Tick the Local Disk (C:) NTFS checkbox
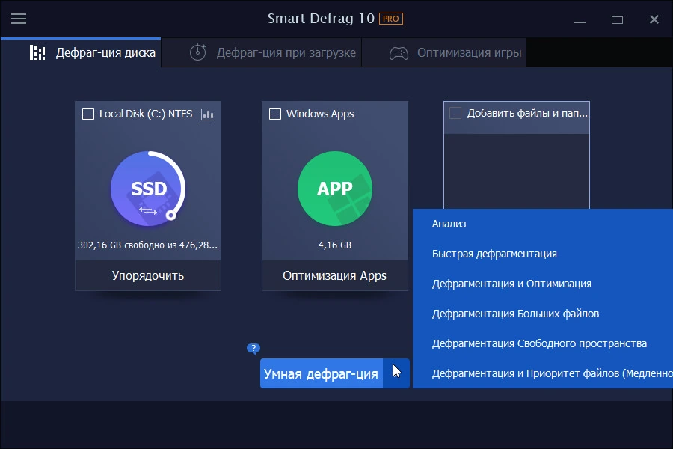The image size is (673, 449). tap(88, 114)
